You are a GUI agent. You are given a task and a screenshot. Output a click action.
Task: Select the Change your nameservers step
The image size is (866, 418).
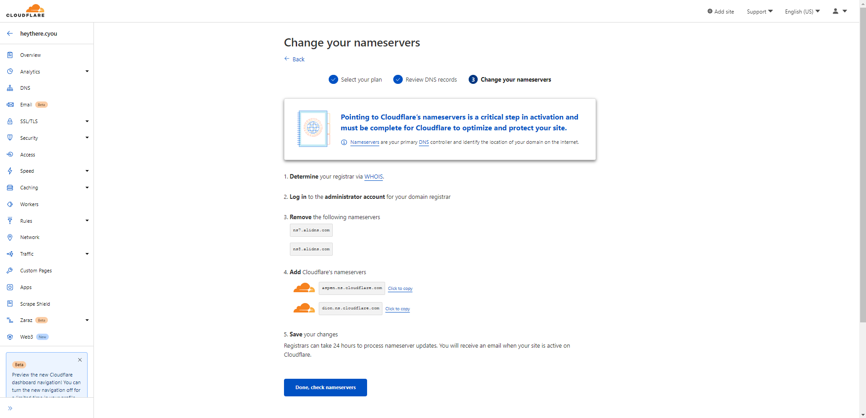tap(510, 79)
